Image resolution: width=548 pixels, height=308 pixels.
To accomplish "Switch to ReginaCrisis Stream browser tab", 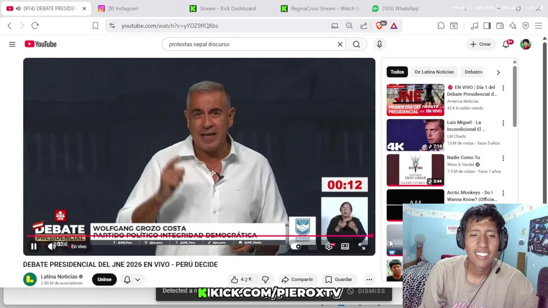I will (x=321, y=9).
